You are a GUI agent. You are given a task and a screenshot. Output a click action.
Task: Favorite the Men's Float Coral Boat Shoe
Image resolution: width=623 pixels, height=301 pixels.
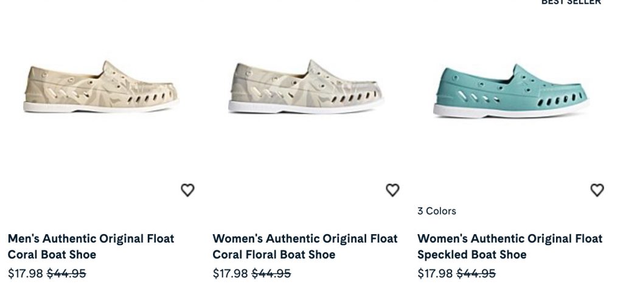coord(187,190)
